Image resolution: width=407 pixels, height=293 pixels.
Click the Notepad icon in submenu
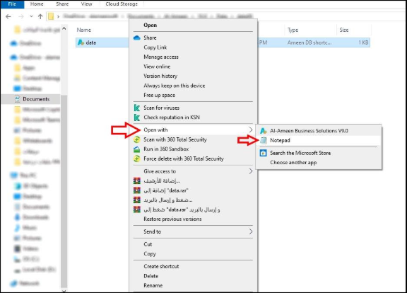[x=263, y=140]
